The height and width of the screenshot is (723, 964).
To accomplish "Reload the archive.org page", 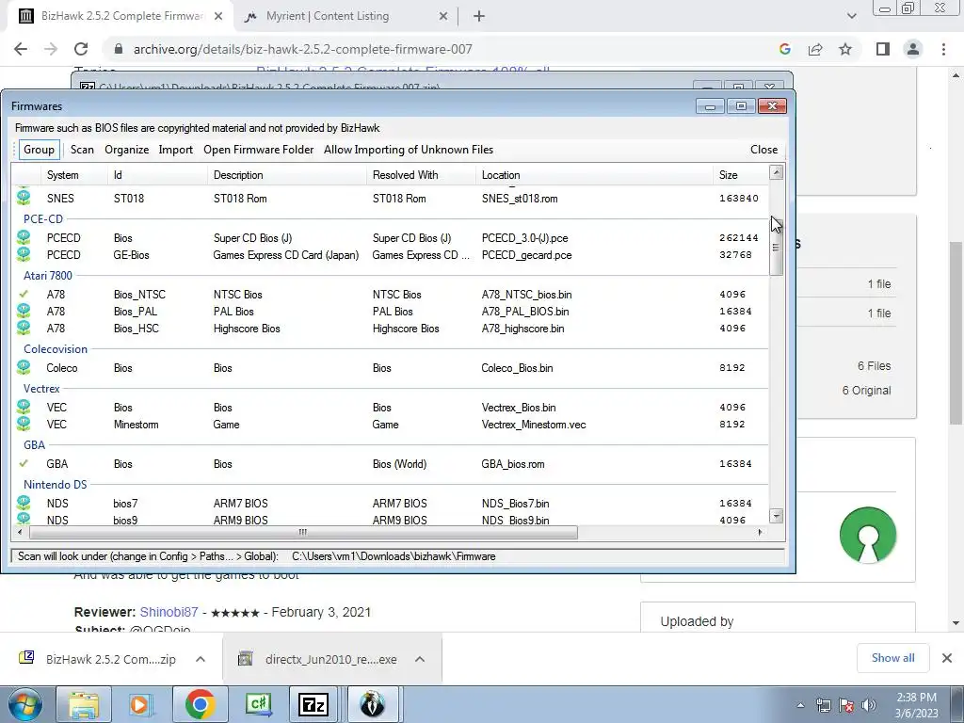I will point(81,49).
